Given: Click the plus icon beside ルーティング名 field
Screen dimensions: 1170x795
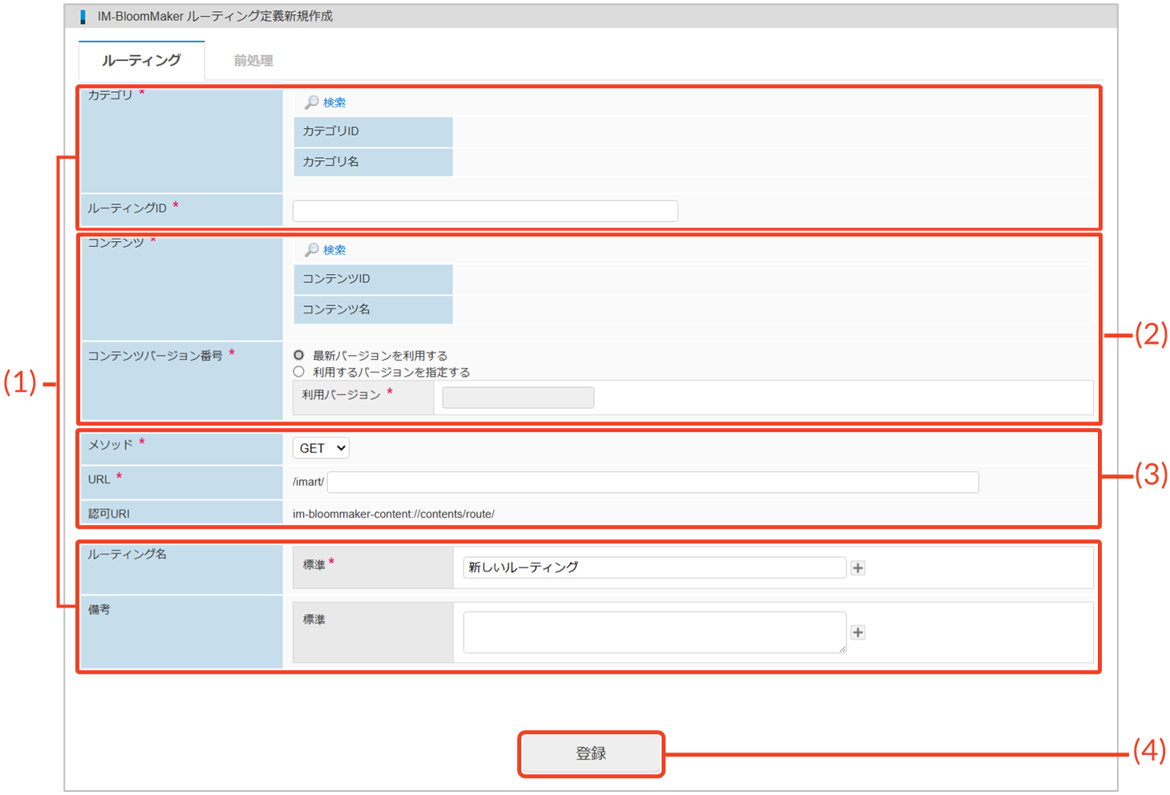Looking at the screenshot, I should [858, 568].
